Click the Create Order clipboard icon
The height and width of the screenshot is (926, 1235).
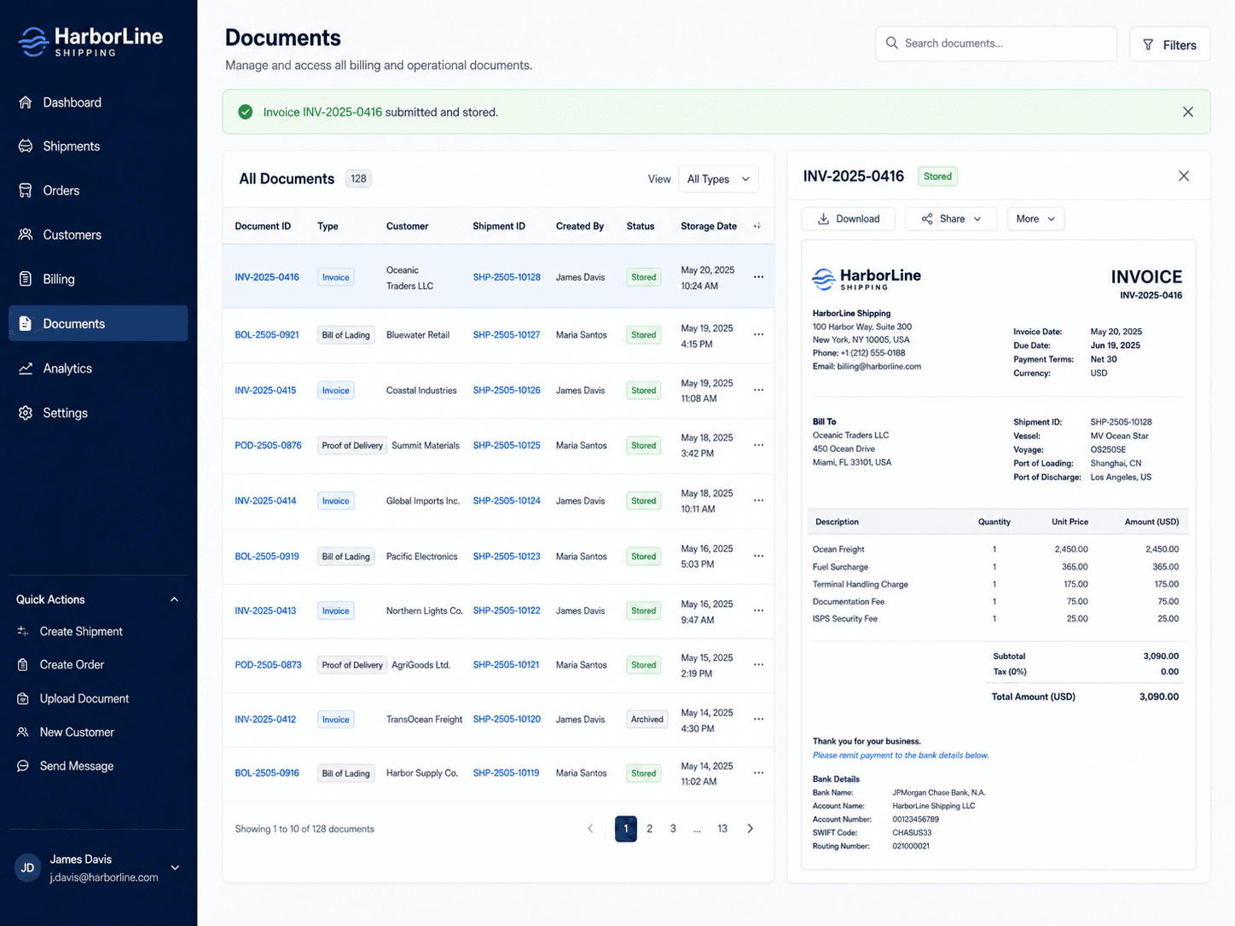point(23,665)
